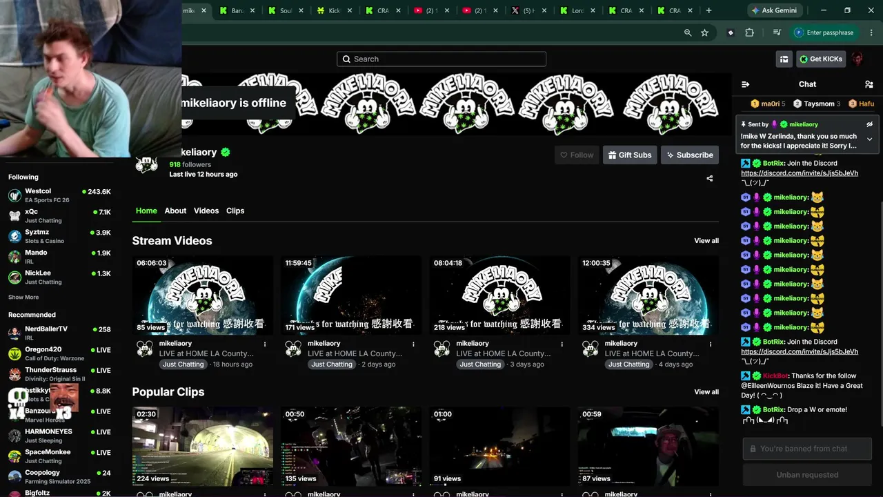
Task: Open the share icon on the channel page
Action: pyautogui.click(x=710, y=178)
